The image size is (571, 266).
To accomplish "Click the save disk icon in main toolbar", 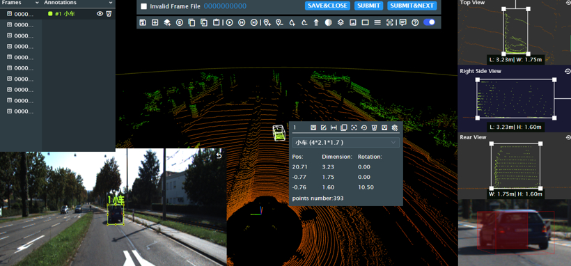I will click(x=143, y=22).
